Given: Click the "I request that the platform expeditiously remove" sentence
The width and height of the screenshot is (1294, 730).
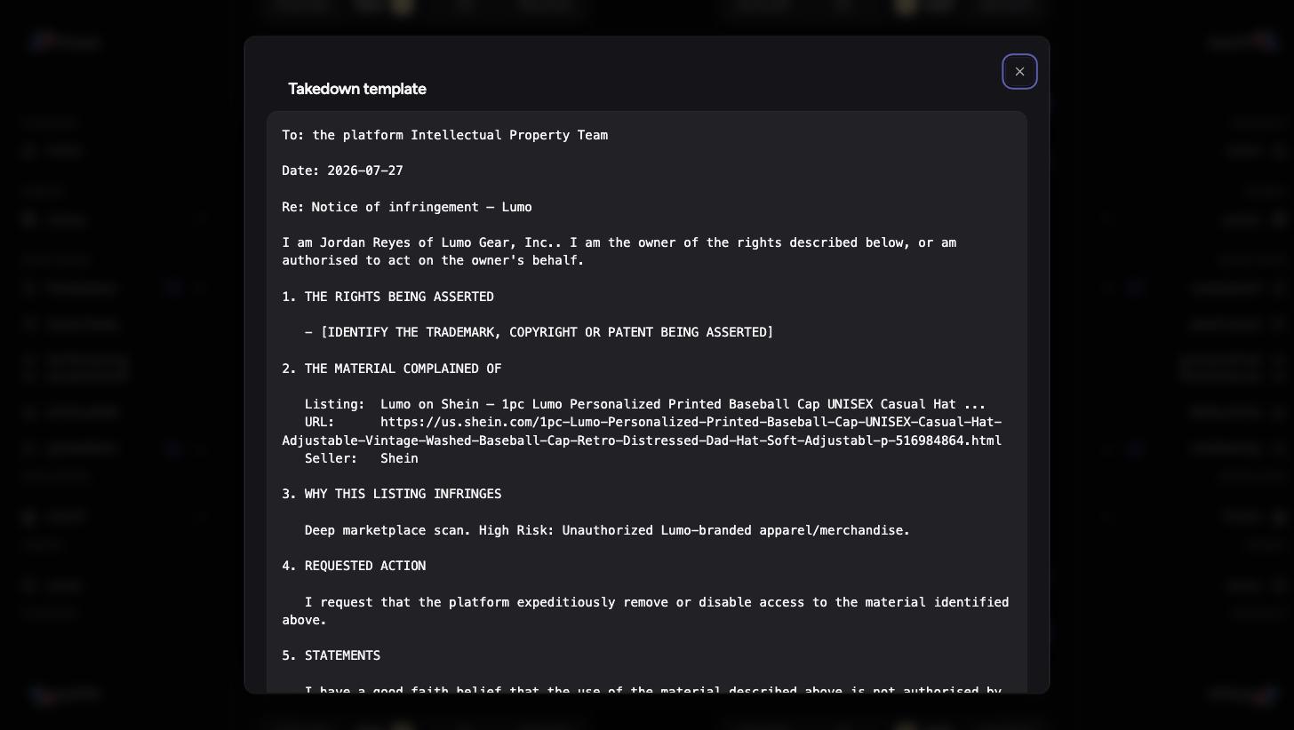Looking at the screenshot, I should [645, 611].
